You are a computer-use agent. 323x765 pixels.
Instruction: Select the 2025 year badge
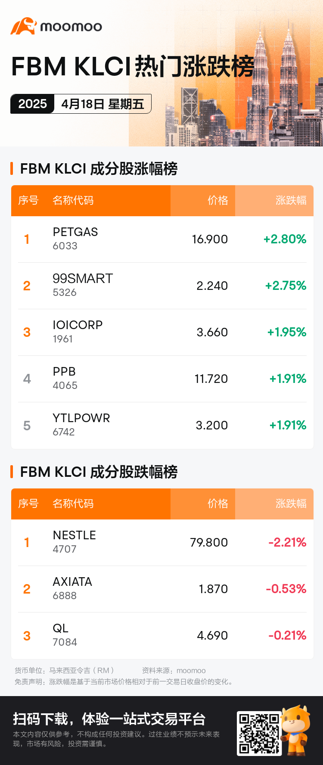(x=32, y=104)
